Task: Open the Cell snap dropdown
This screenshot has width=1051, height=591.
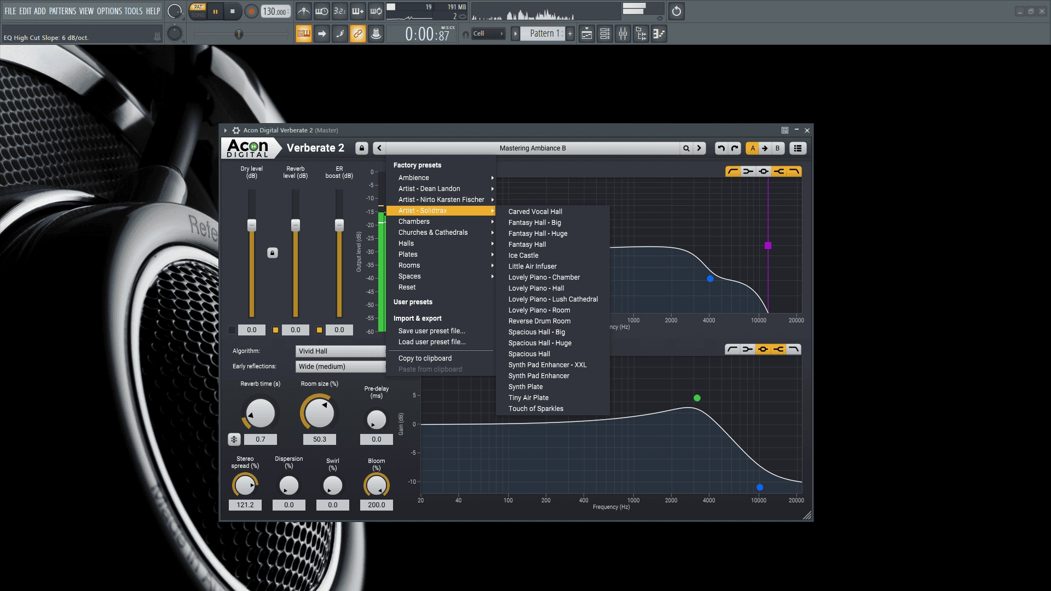Action: point(488,34)
